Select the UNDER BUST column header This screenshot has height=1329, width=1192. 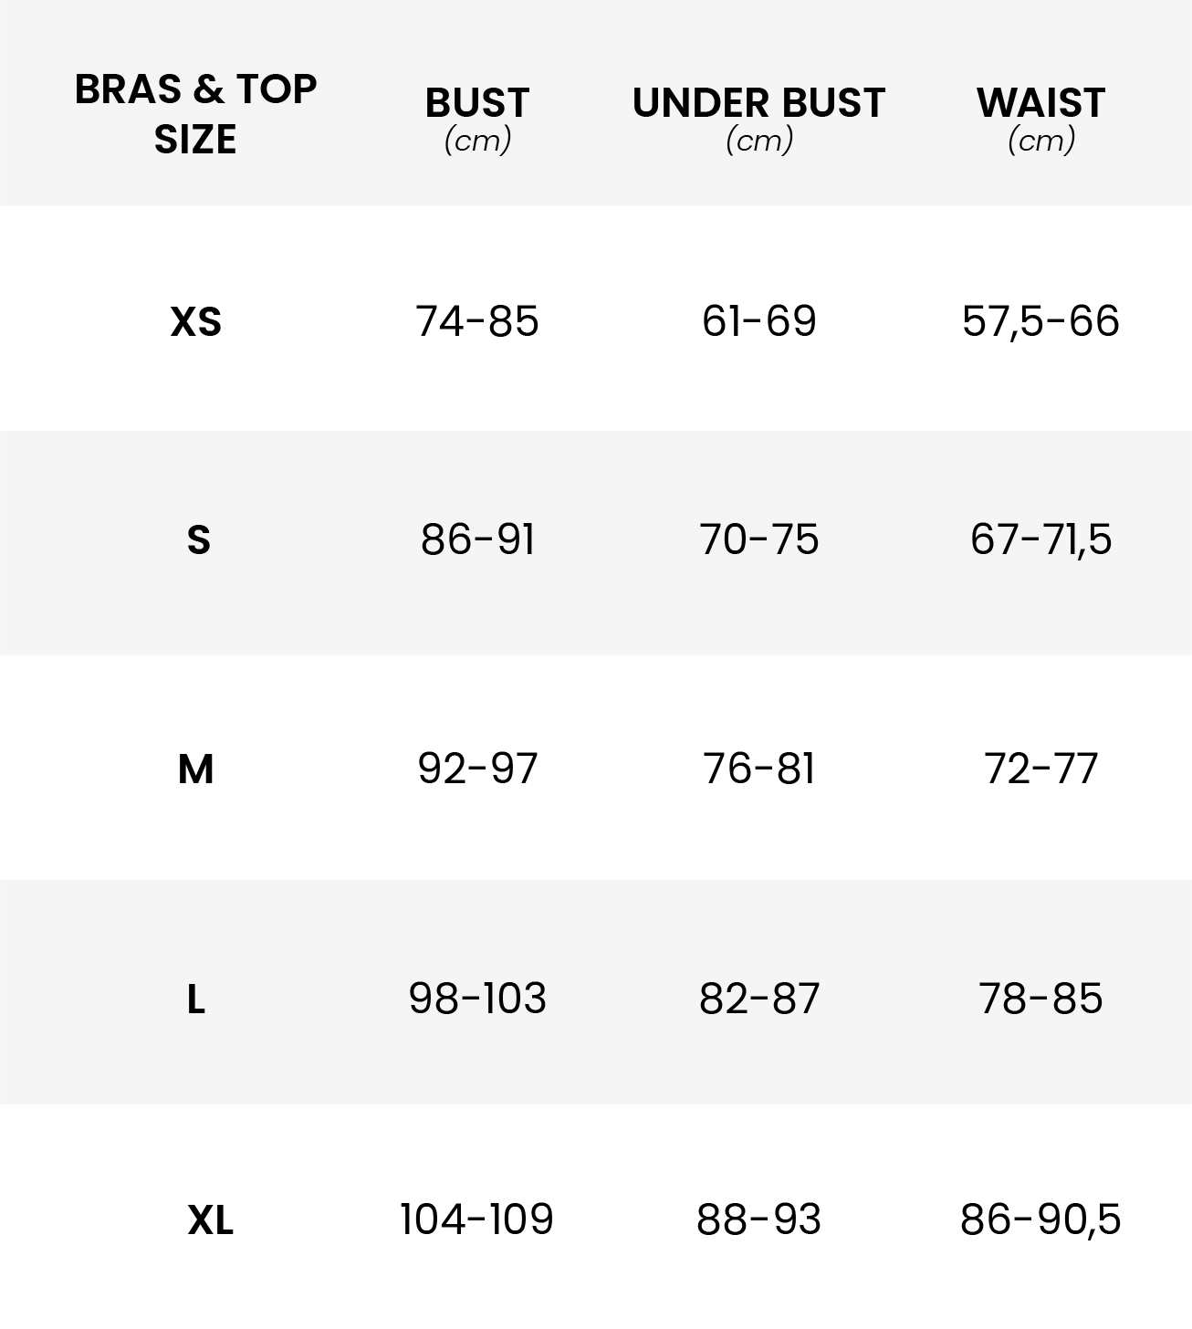[758, 103]
